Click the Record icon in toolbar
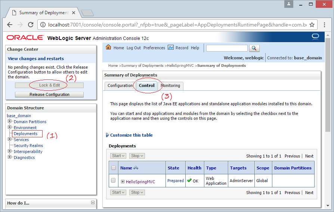This screenshot has width=334, height=212. coord(171,47)
